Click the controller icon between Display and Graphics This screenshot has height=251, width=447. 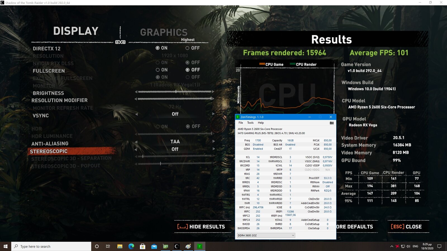(120, 42)
